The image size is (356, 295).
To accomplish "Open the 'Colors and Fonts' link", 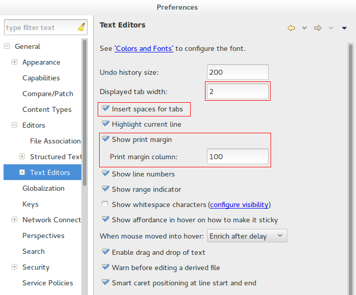I will 144,49.
